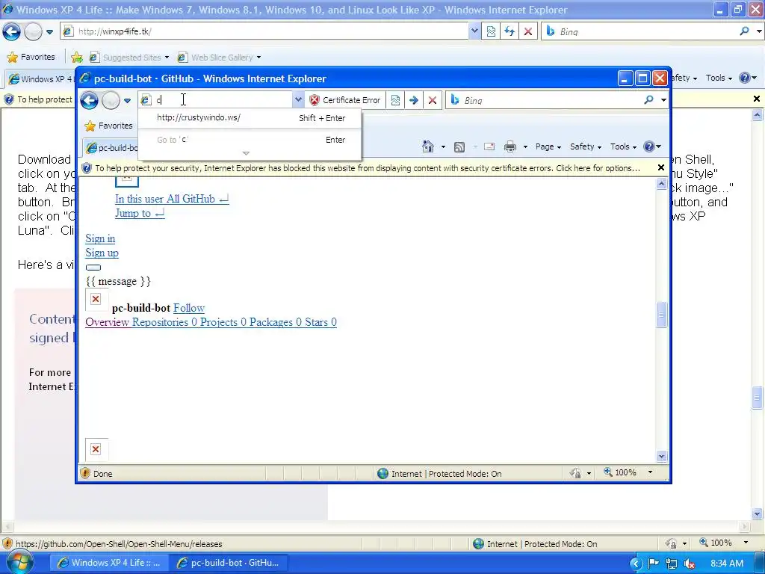Click Add to Favorites Bar star icon
Screen dimensions: 765x574
pyautogui.click(x=77, y=58)
